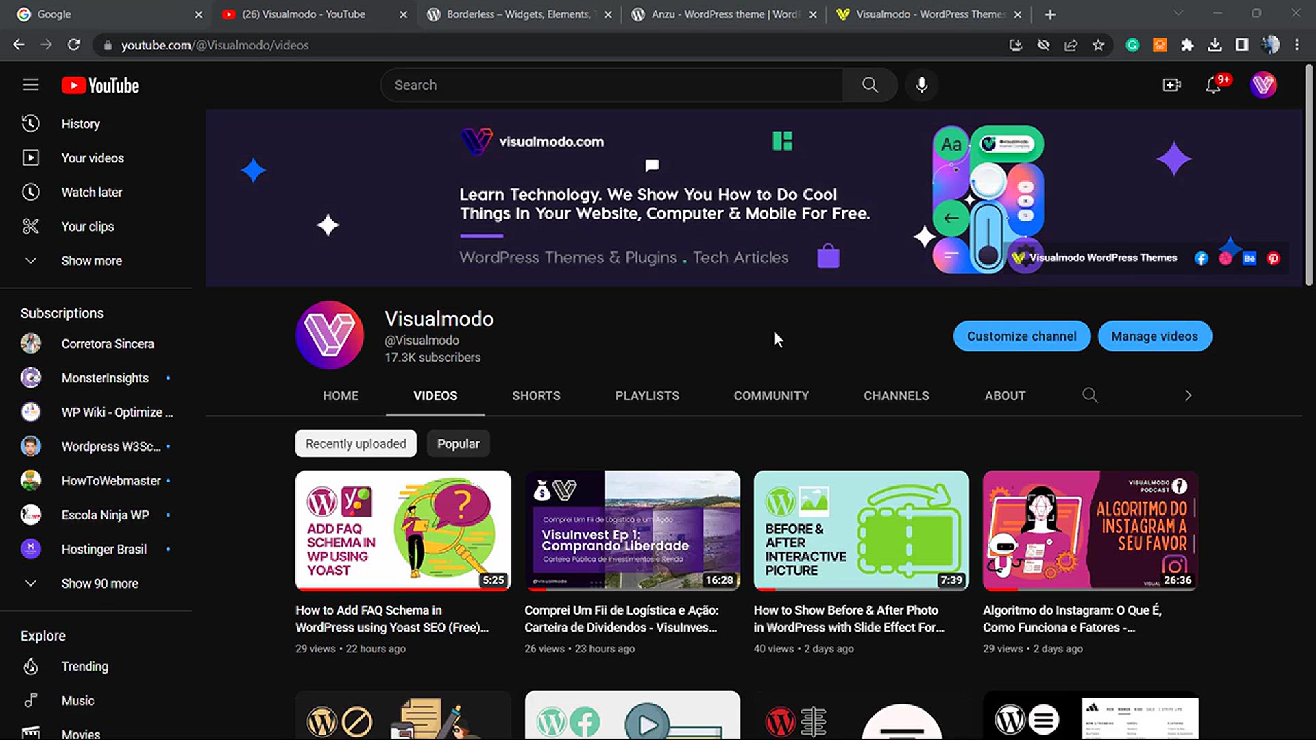This screenshot has width=1316, height=740.
Task: Click the YouTube logo
Action: click(100, 85)
